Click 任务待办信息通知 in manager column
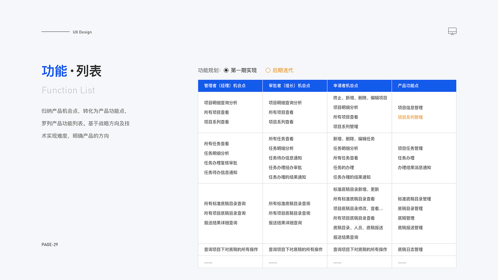 coord(221,172)
